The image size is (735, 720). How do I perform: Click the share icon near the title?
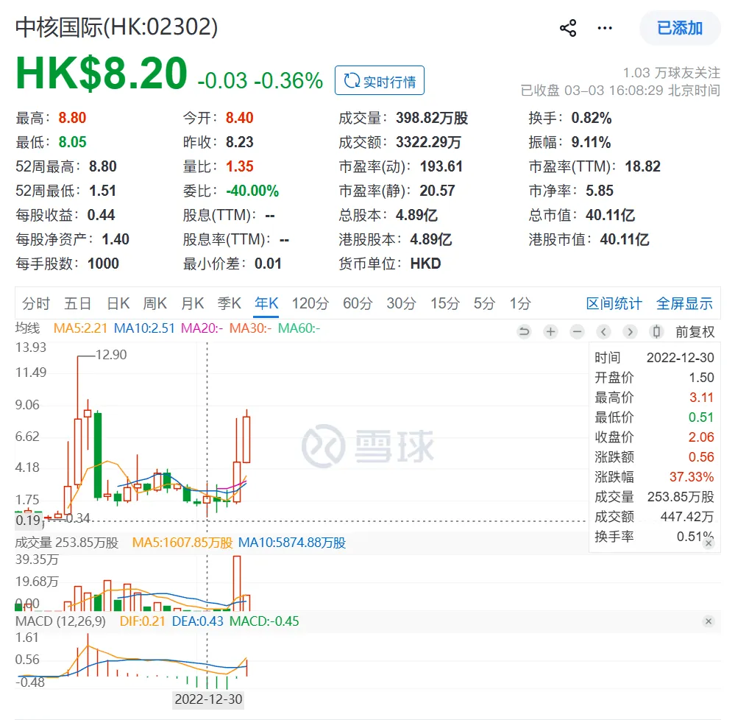(568, 28)
